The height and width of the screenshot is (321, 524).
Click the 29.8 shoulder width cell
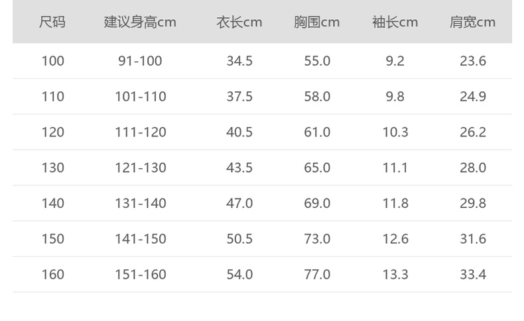[x=473, y=203]
